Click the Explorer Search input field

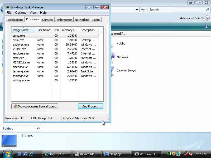[x=177, y=10]
